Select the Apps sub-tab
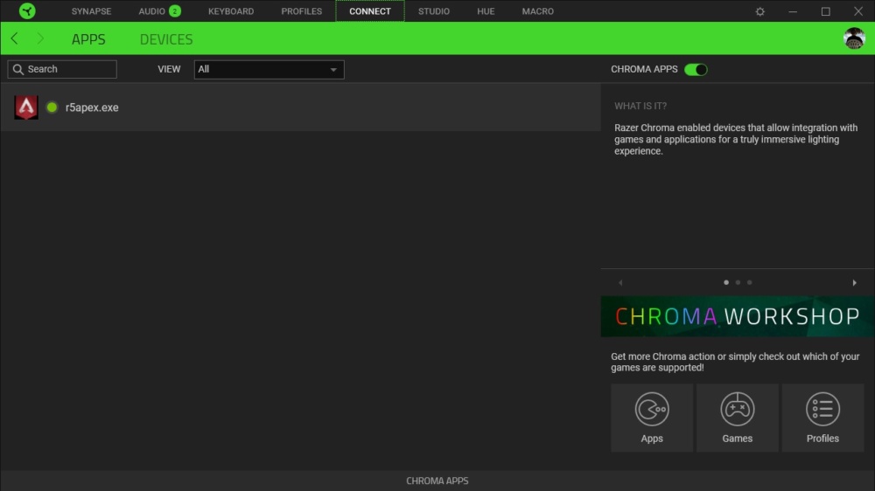Screen dimensions: 875x491 88,39
